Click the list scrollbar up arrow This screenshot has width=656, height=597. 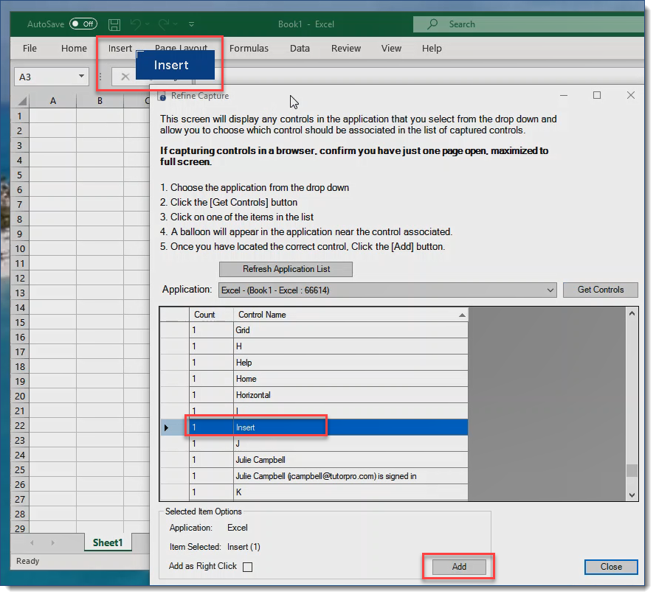point(632,314)
